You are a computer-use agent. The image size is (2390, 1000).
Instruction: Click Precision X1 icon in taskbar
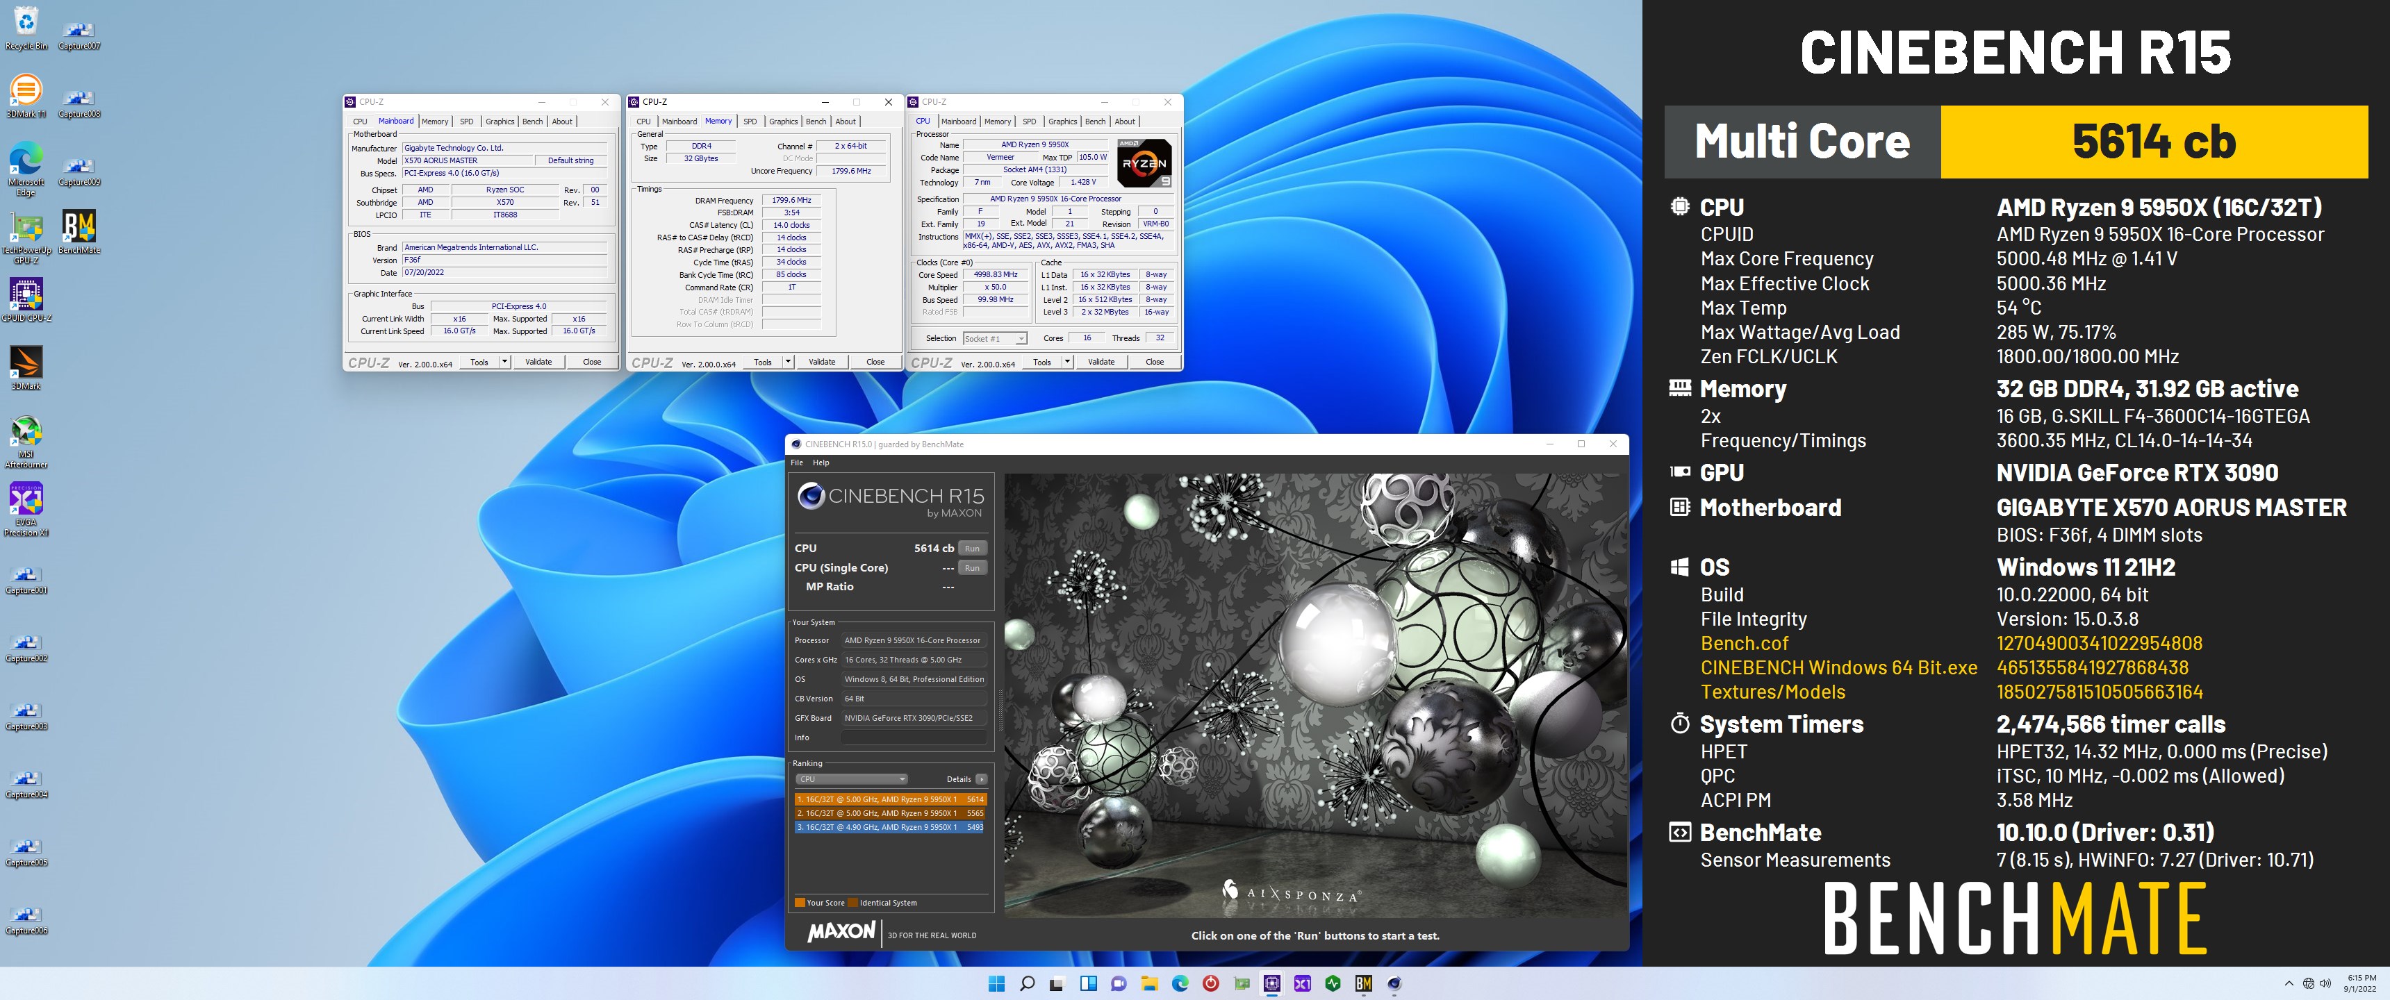coord(1302,983)
